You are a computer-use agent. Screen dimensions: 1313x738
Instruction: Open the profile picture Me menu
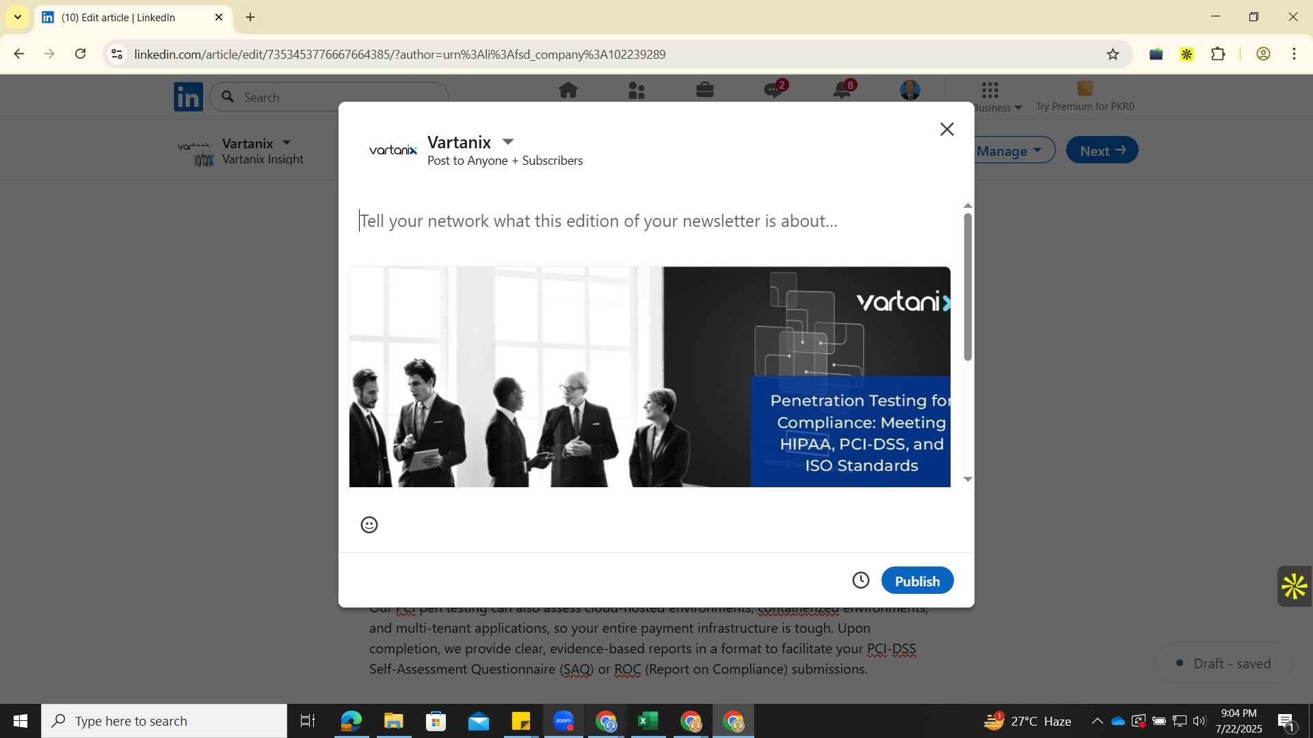pyautogui.click(x=910, y=90)
